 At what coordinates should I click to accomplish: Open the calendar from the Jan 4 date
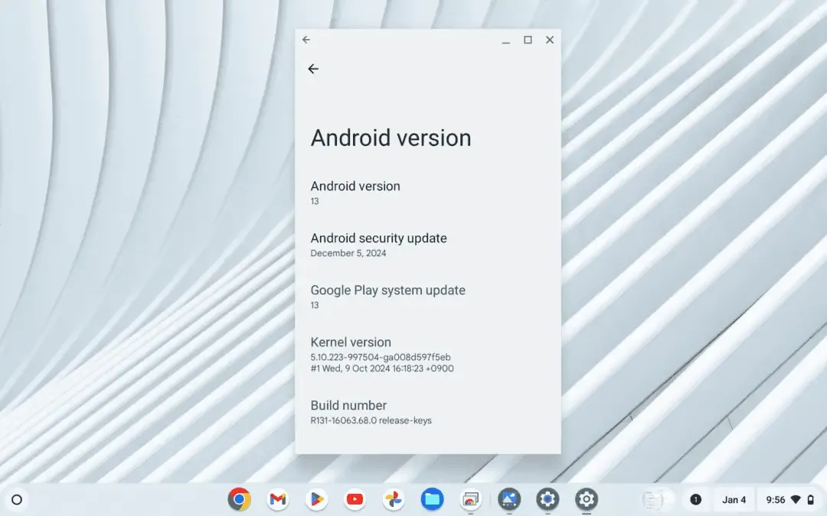pos(734,500)
